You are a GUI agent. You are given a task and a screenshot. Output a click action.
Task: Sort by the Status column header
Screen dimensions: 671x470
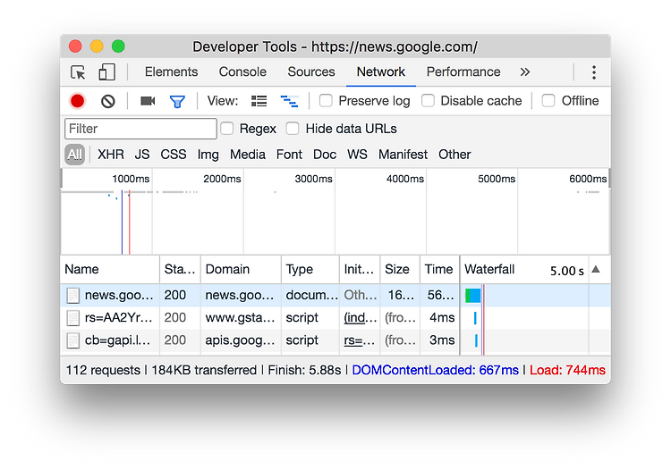[180, 269]
